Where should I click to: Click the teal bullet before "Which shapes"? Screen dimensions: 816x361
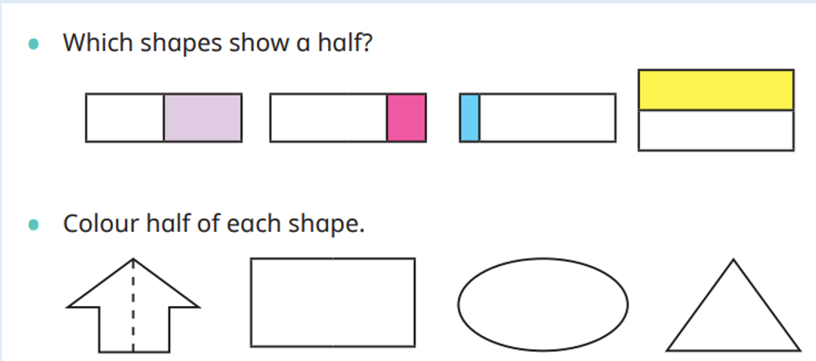[x=34, y=43]
